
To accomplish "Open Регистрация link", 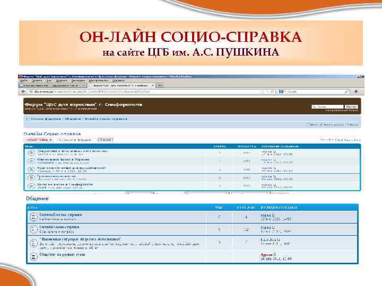I will pyautogui.click(x=332, y=124).
